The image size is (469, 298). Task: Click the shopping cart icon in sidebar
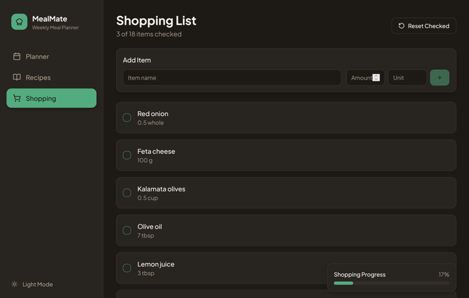click(17, 98)
